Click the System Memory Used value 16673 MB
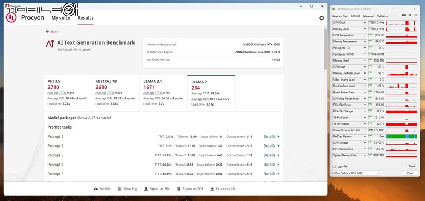The width and height of the screenshot is (425, 201). [x=376, y=155]
